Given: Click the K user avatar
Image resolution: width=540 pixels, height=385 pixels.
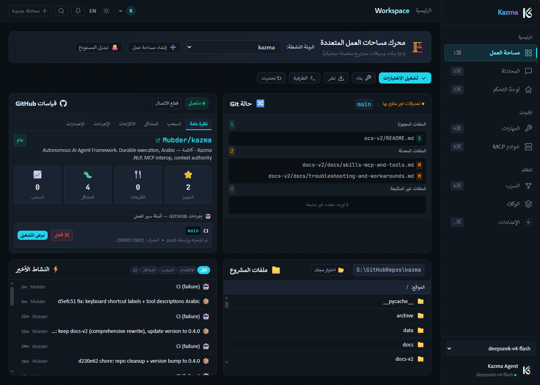Looking at the screenshot, I should [131, 11].
